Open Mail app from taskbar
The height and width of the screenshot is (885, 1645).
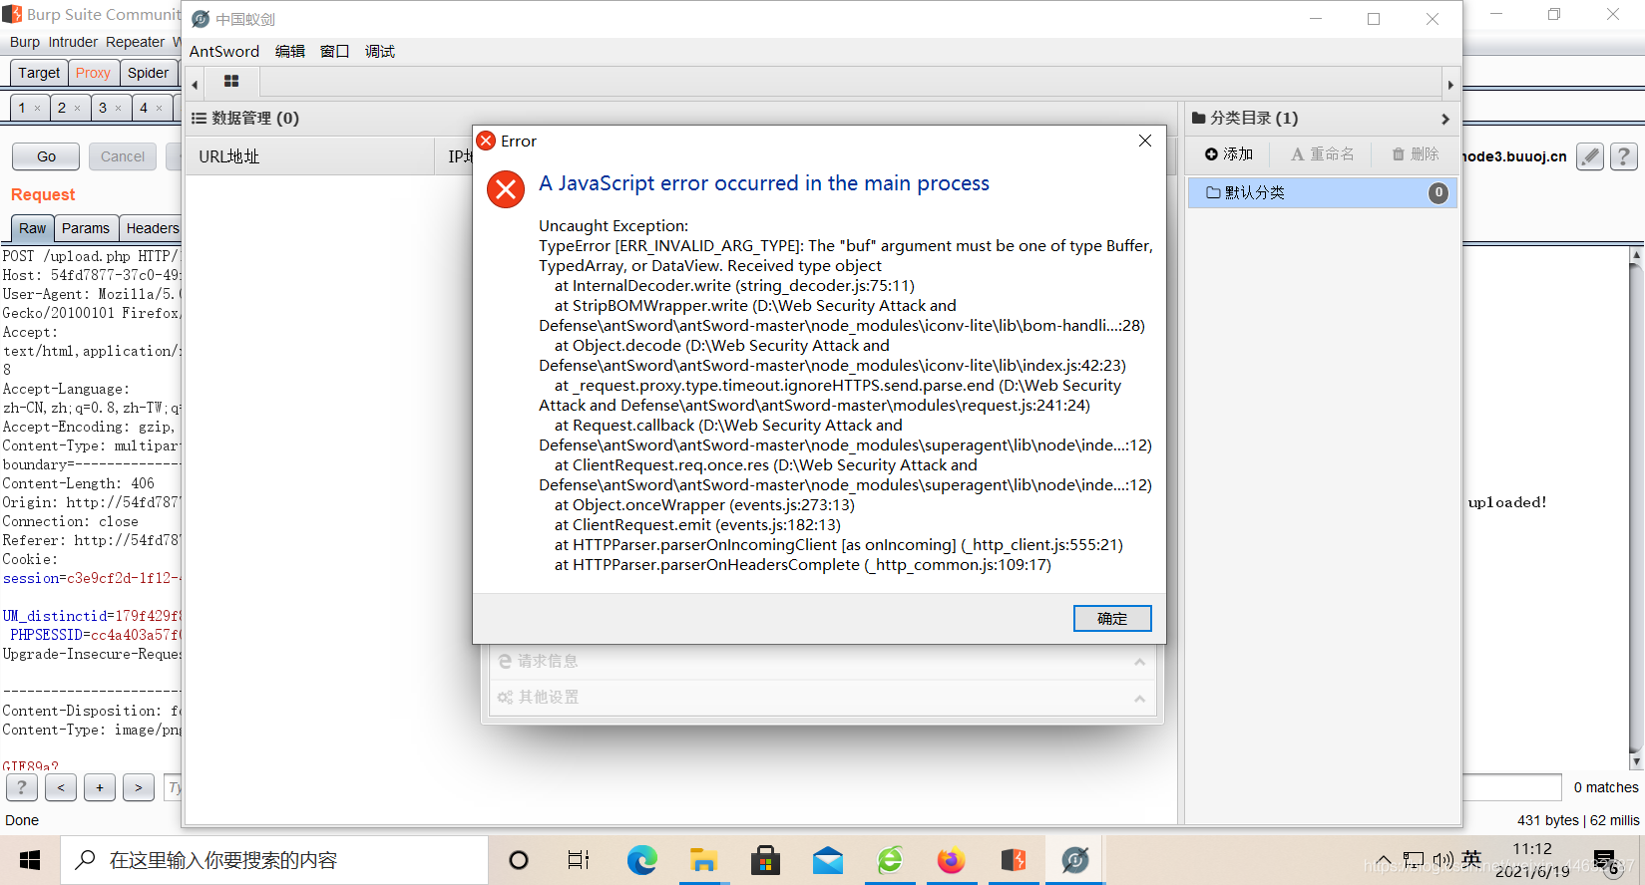tap(827, 860)
